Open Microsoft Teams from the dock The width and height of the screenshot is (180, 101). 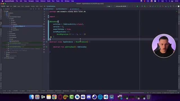click(x=83, y=97)
